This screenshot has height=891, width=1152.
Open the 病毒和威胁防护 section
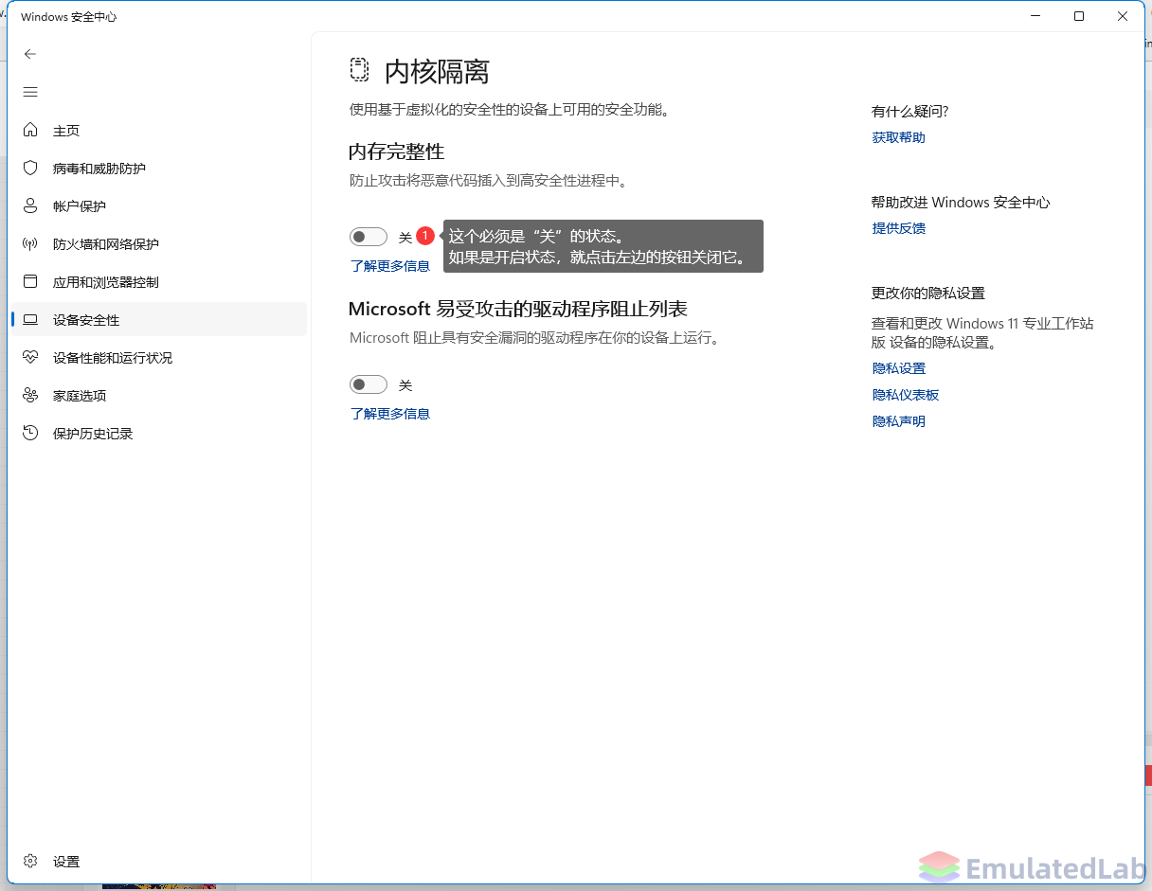coord(159,168)
